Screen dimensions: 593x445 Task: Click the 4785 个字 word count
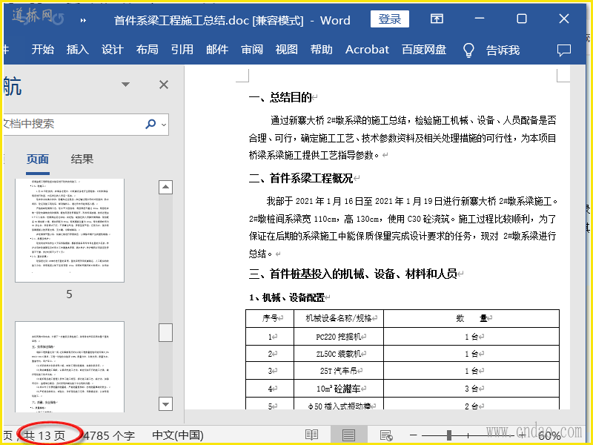click(x=109, y=435)
